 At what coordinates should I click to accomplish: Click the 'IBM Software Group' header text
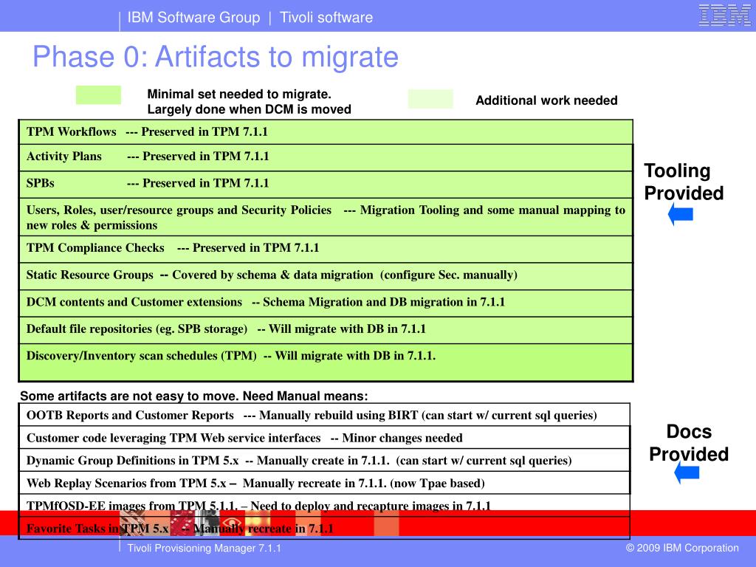[194, 18]
